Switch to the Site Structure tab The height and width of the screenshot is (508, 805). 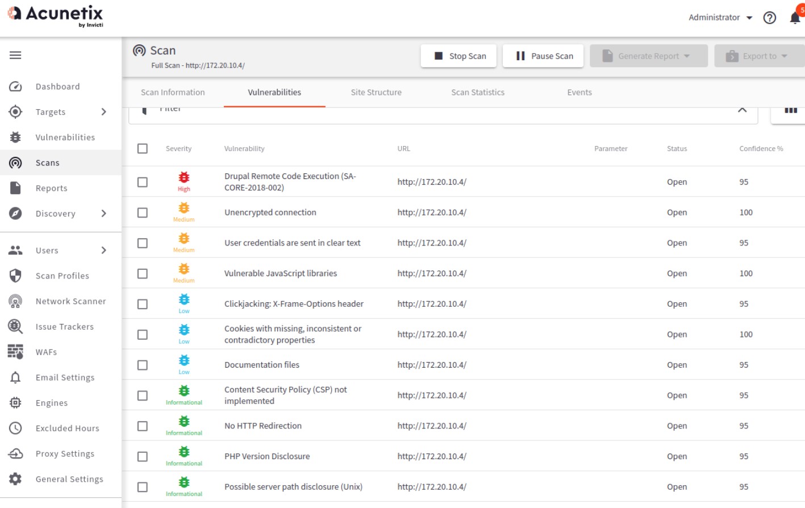(376, 92)
